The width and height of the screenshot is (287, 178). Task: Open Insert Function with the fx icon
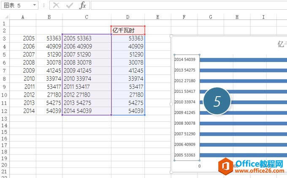coord(83,5)
